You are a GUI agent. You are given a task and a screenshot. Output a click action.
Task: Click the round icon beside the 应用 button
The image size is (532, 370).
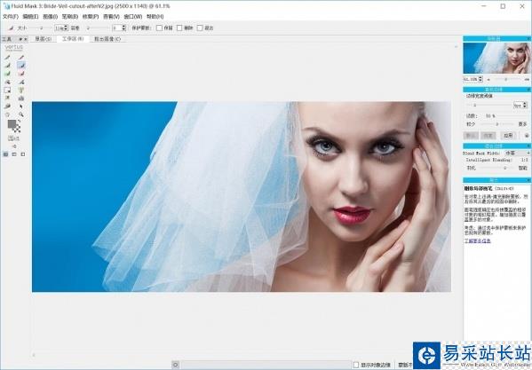527,136
